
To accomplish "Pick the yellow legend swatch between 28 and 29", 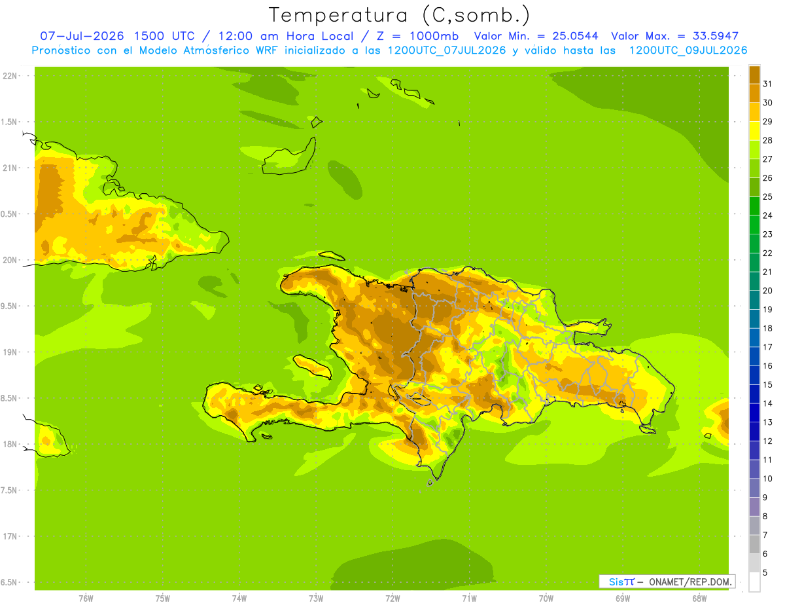I will pos(754,131).
